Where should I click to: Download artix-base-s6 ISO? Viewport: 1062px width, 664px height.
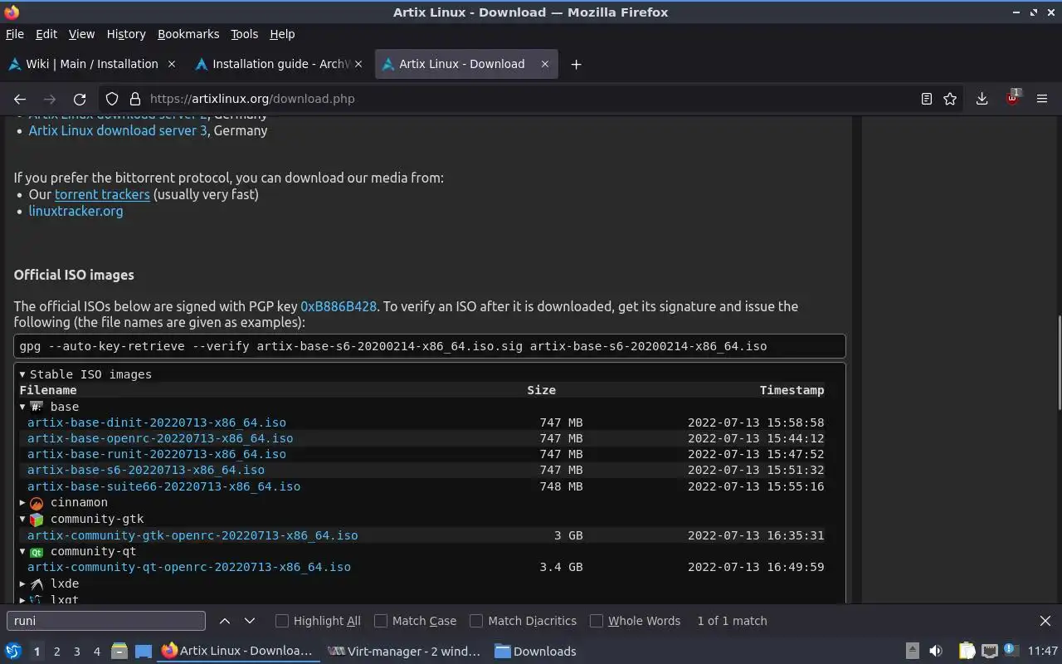coord(146,470)
